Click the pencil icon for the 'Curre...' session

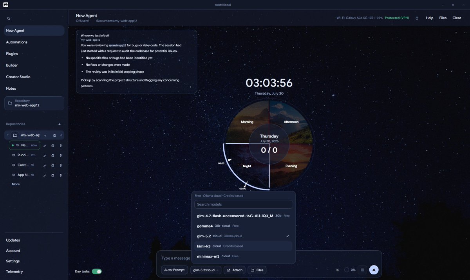point(45,165)
